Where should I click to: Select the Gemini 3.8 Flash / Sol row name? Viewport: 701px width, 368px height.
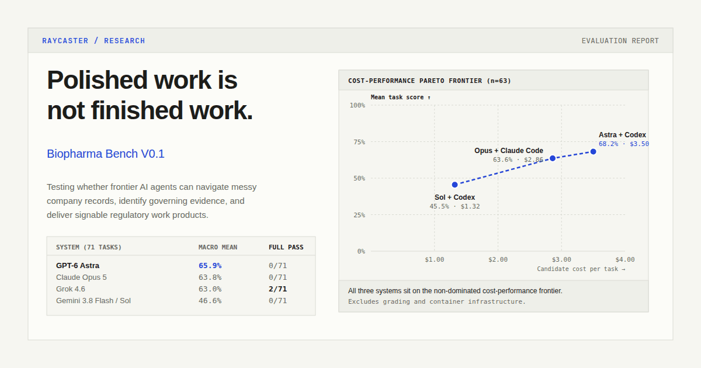93,301
